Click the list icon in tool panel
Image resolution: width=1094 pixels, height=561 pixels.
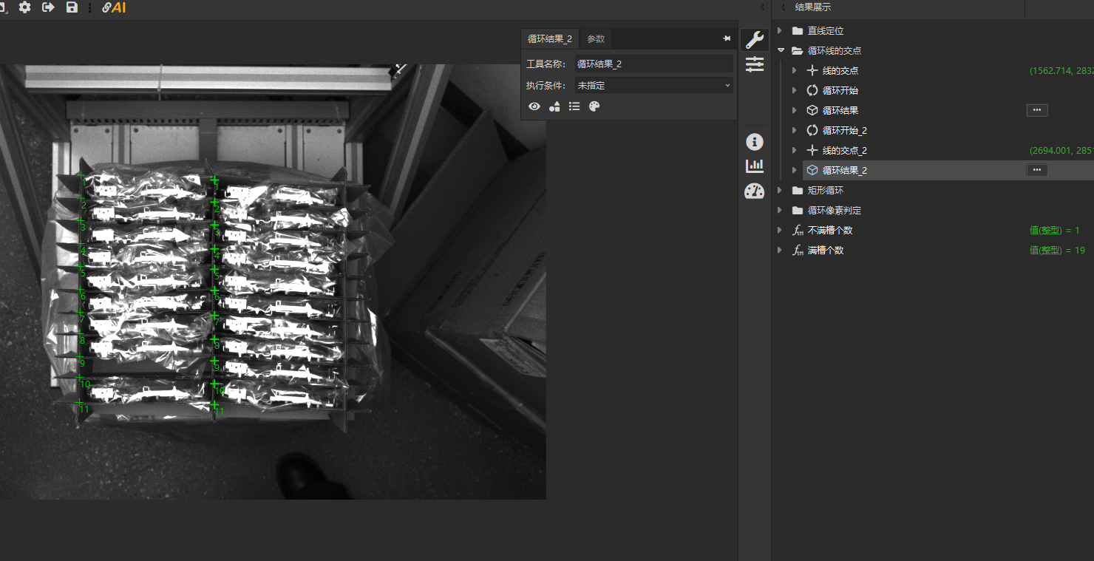tap(574, 106)
